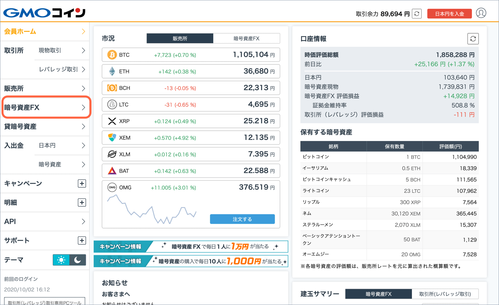Click the XRP price 25.218 円
The width and height of the screenshot is (499, 305).
click(x=259, y=121)
